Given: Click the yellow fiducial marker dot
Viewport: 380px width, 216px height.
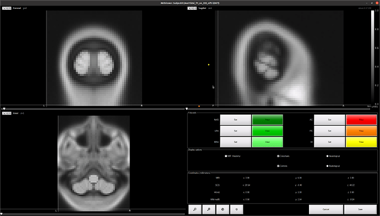Looking at the screenshot, I should click(209, 64).
